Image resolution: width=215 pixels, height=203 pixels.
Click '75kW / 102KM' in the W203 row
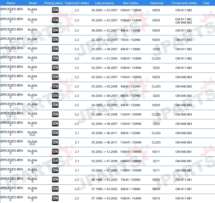click(131, 40)
